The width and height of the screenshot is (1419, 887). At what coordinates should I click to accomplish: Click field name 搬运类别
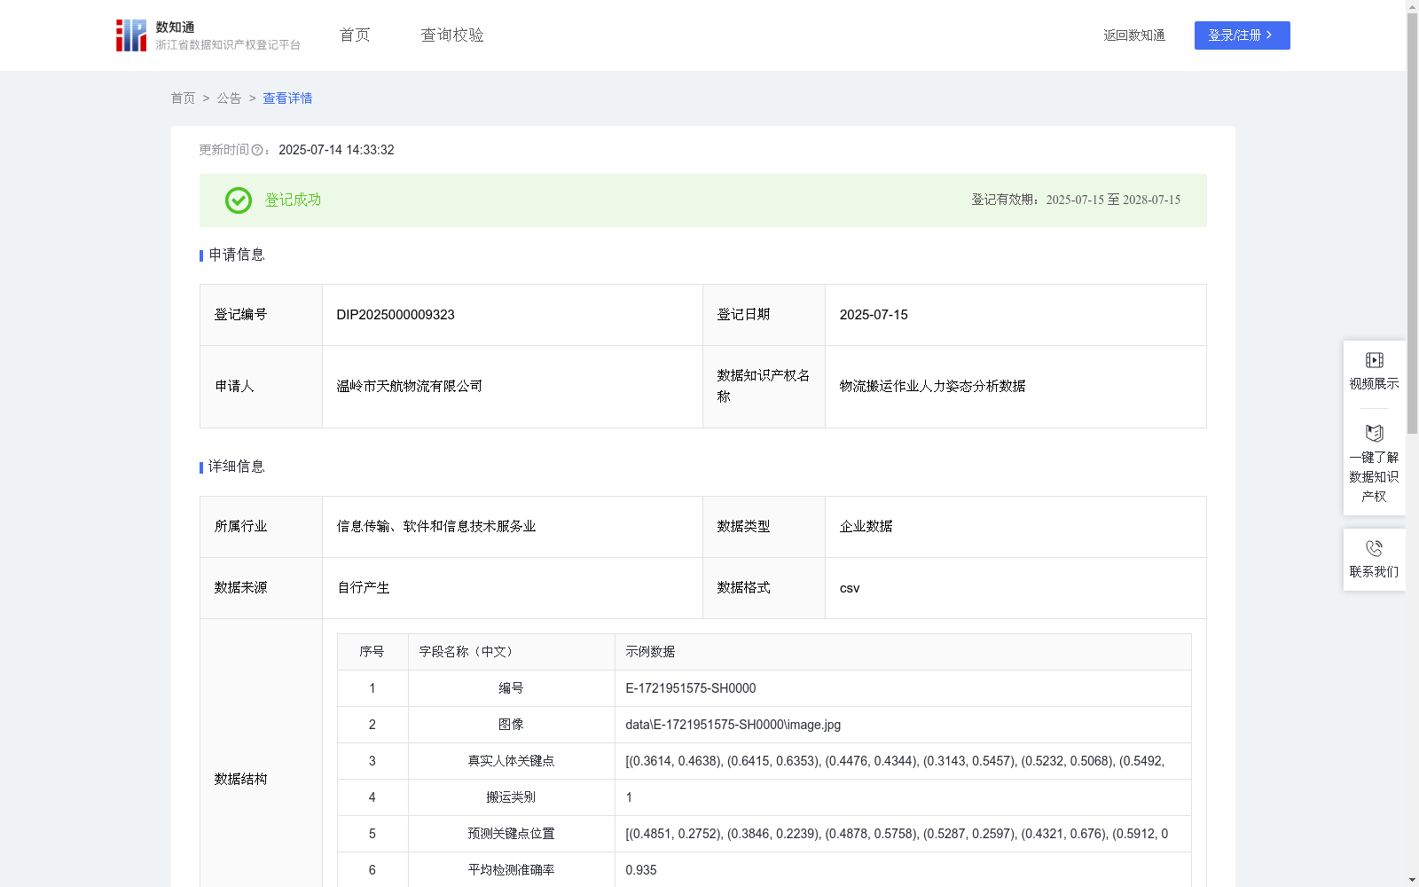(511, 797)
